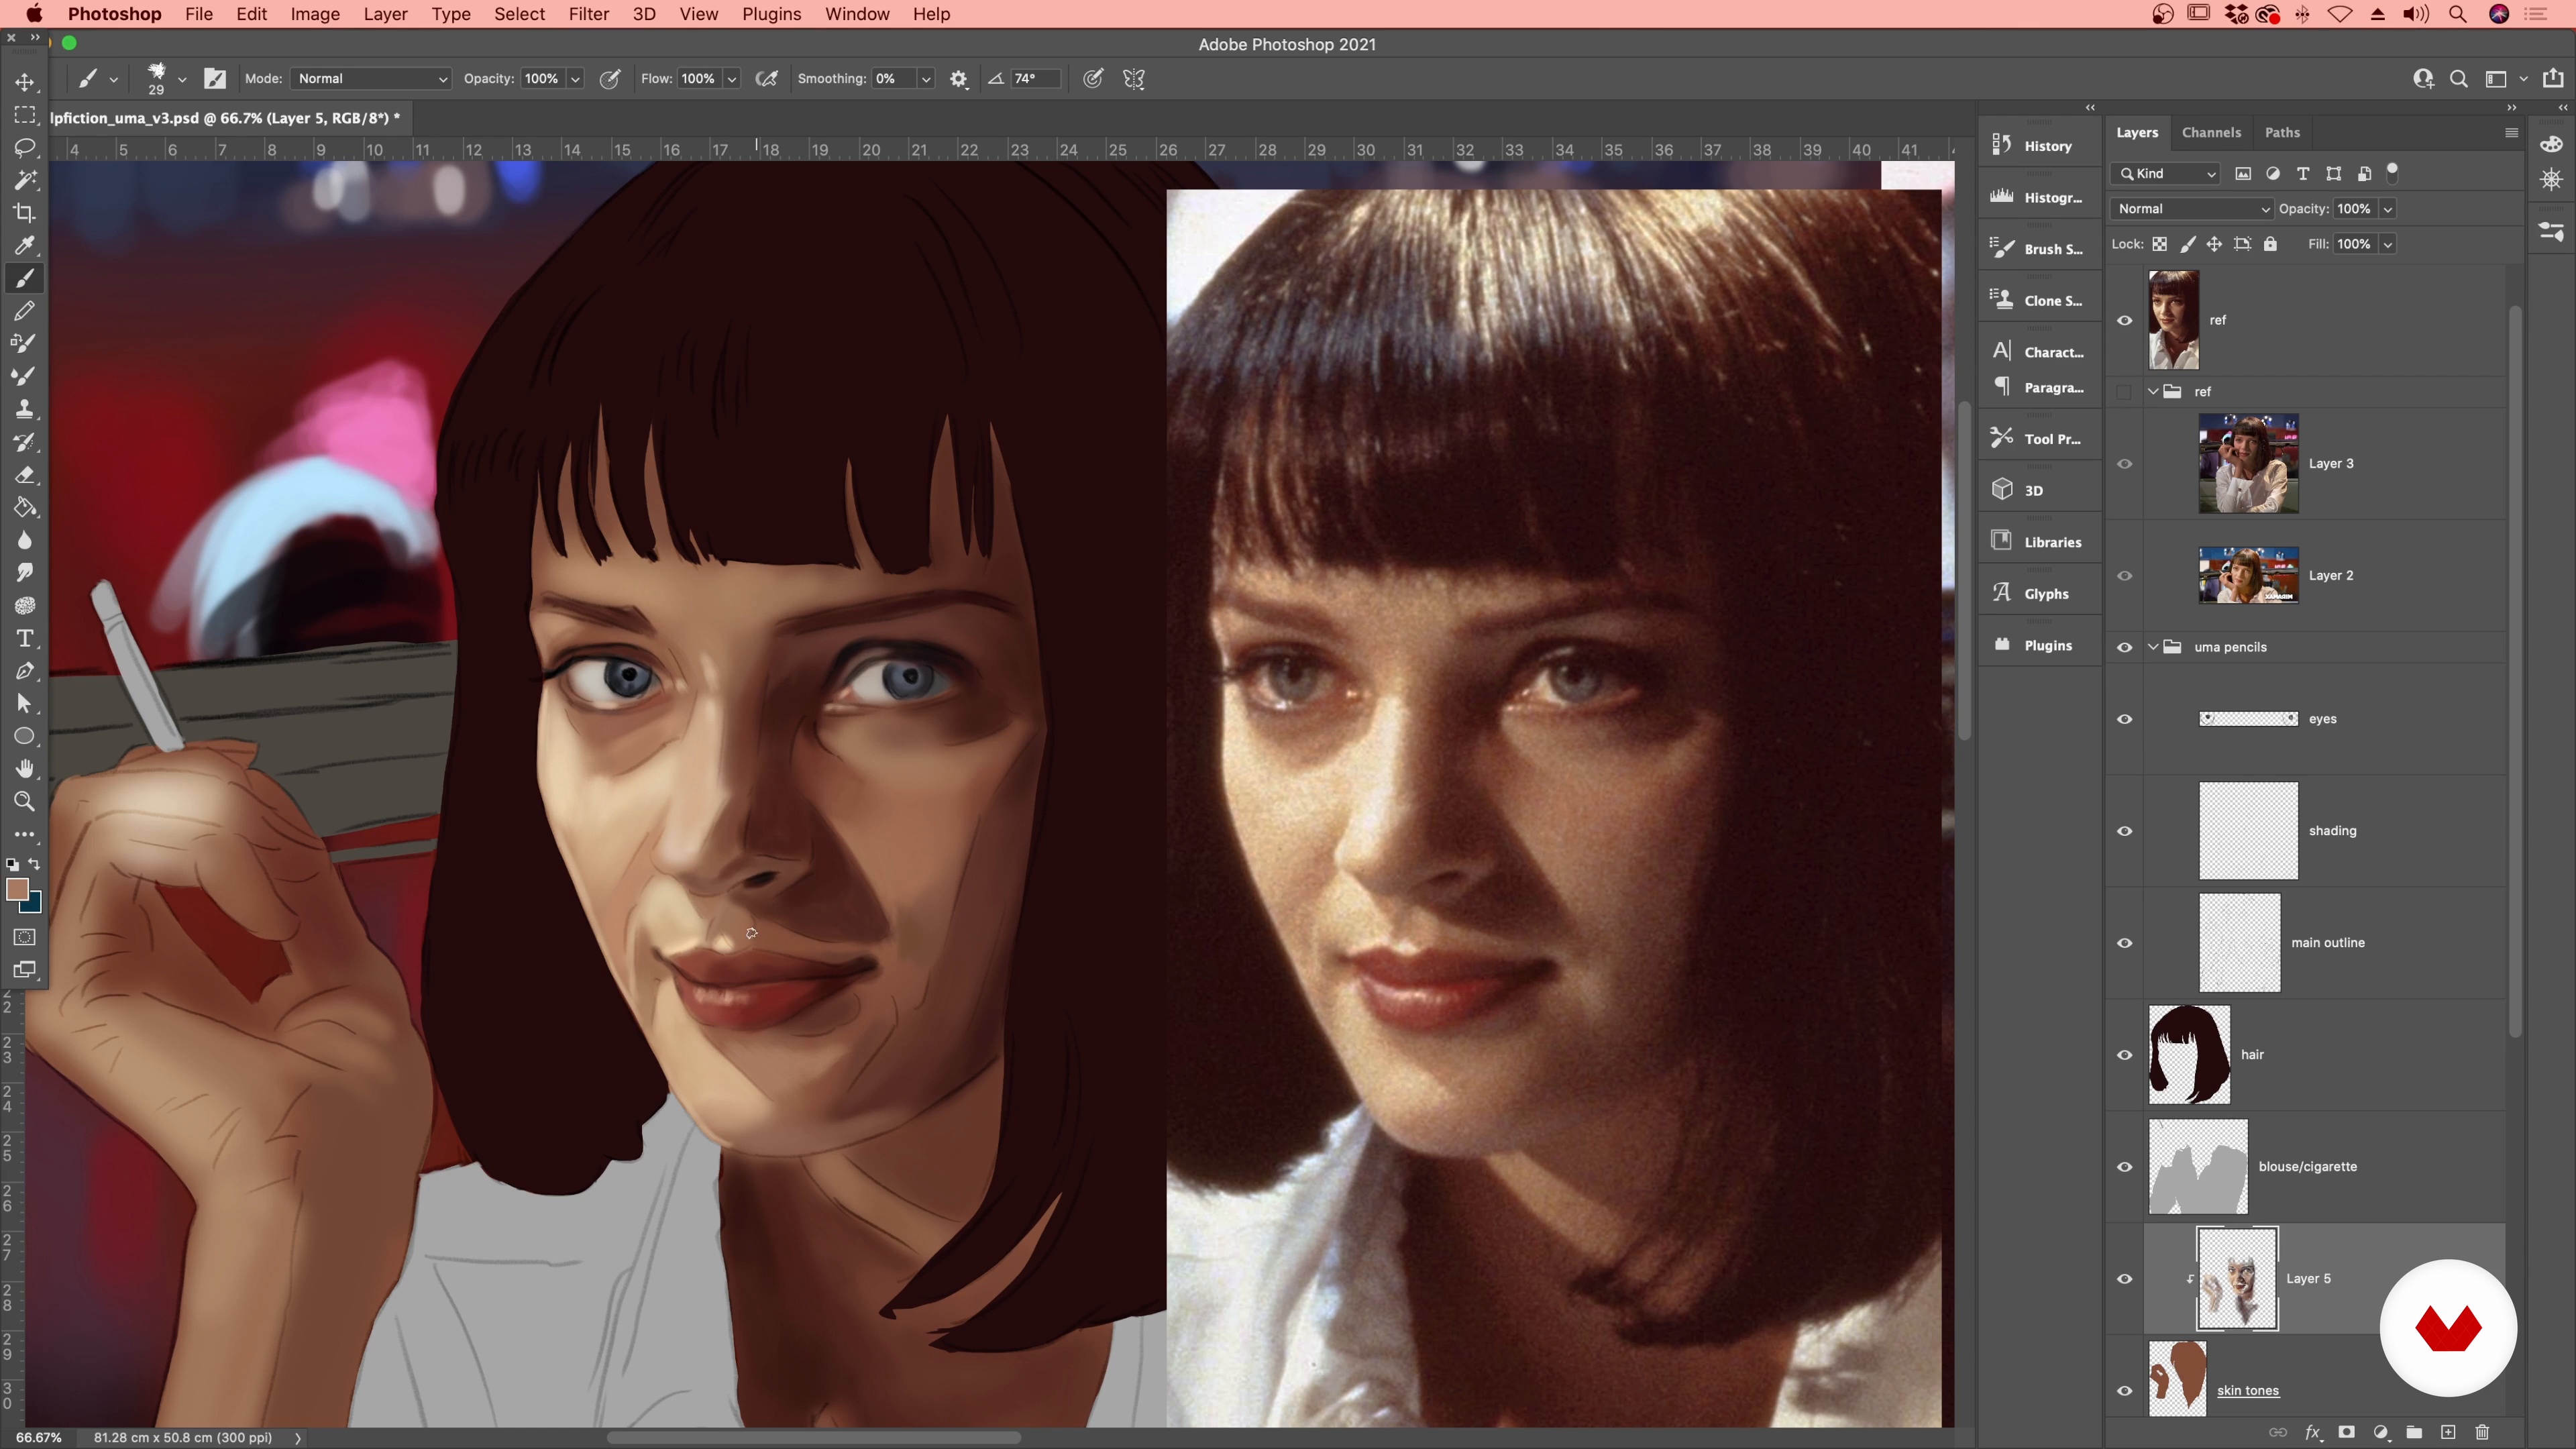The width and height of the screenshot is (2576, 1449).
Task: Select the Horizontal Type tool
Action: pyautogui.click(x=25, y=639)
